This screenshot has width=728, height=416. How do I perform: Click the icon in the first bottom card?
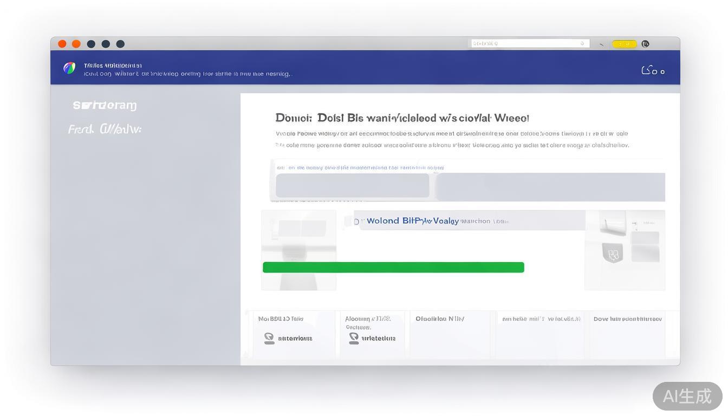coord(269,338)
